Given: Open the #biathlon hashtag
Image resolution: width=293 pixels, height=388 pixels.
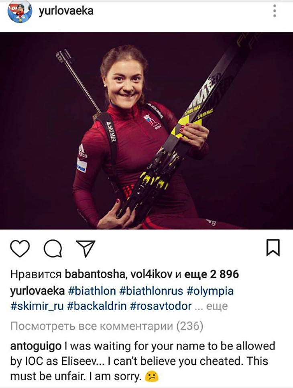Looking at the screenshot, I should pyautogui.click(x=92, y=291).
